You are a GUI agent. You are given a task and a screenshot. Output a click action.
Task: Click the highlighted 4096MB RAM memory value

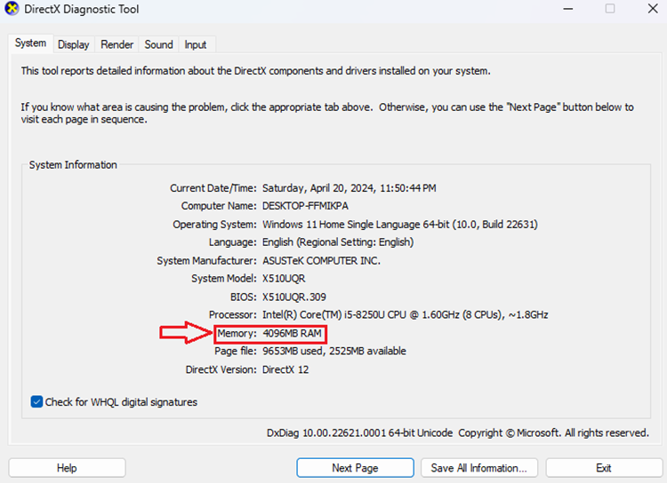[293, 334]
